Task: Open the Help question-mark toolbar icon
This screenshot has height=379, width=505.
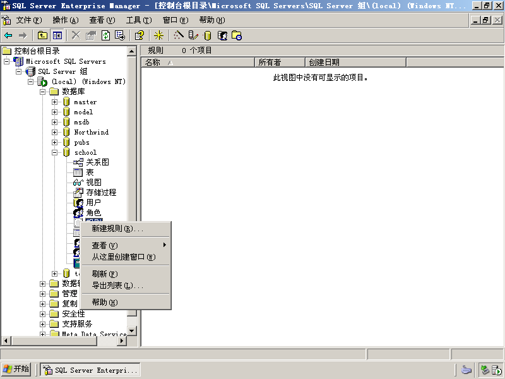Action: coord(140,35)
